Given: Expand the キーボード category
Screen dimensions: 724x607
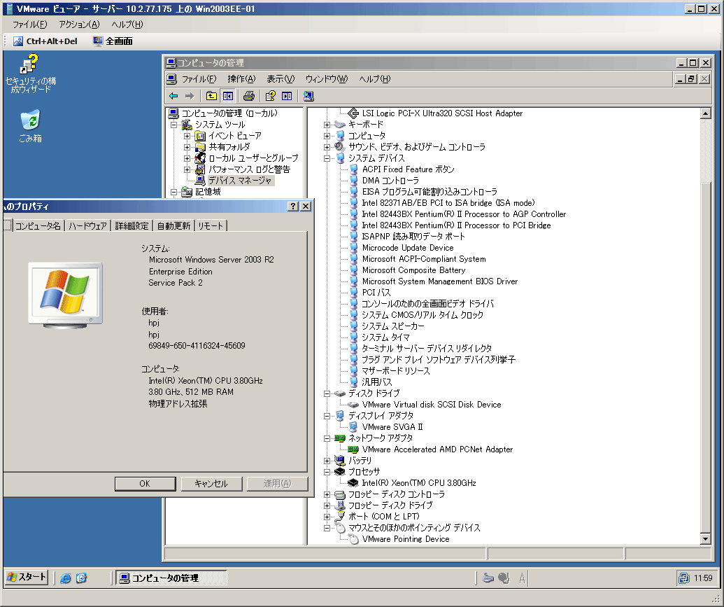Looking at the screenshot, I should [x=327, y=125].
